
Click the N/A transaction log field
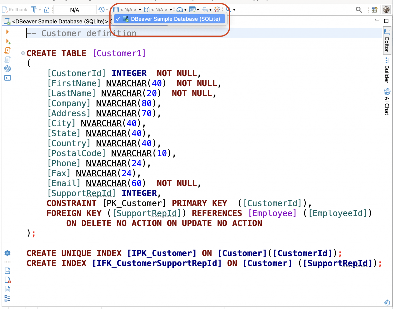click(75, 10)
